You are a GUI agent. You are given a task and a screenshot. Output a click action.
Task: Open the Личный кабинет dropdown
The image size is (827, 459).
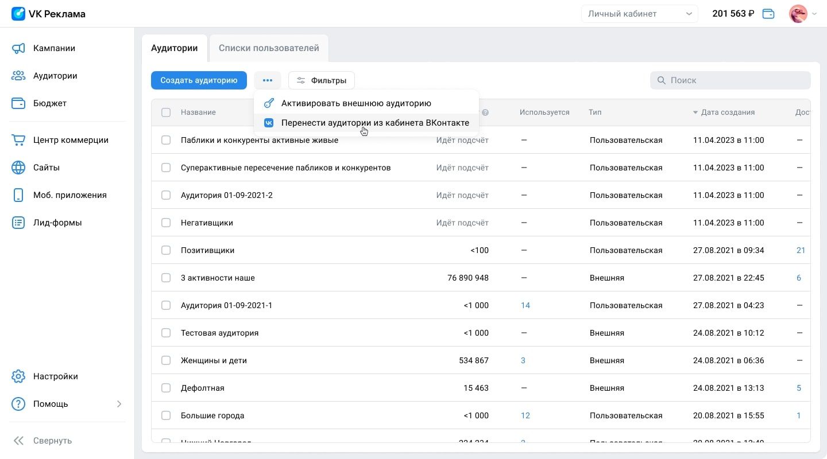tap(640, 14)
